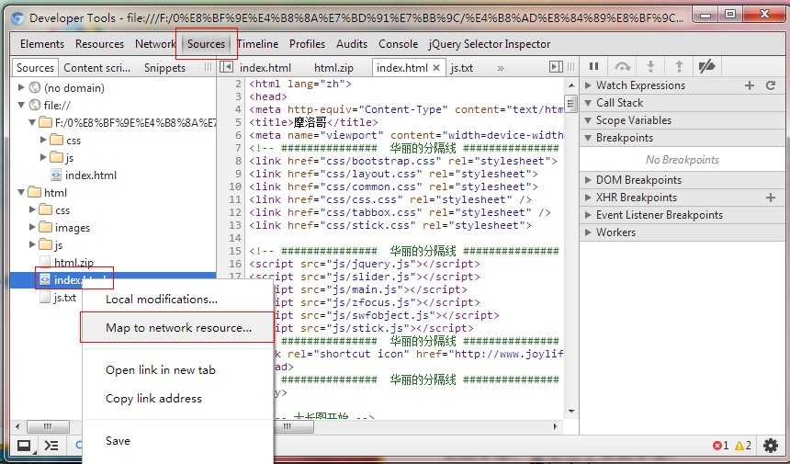The height and width of the screenshot is (464, 790).
Task: Show the console drawer icon
Action: click(51, 446)
